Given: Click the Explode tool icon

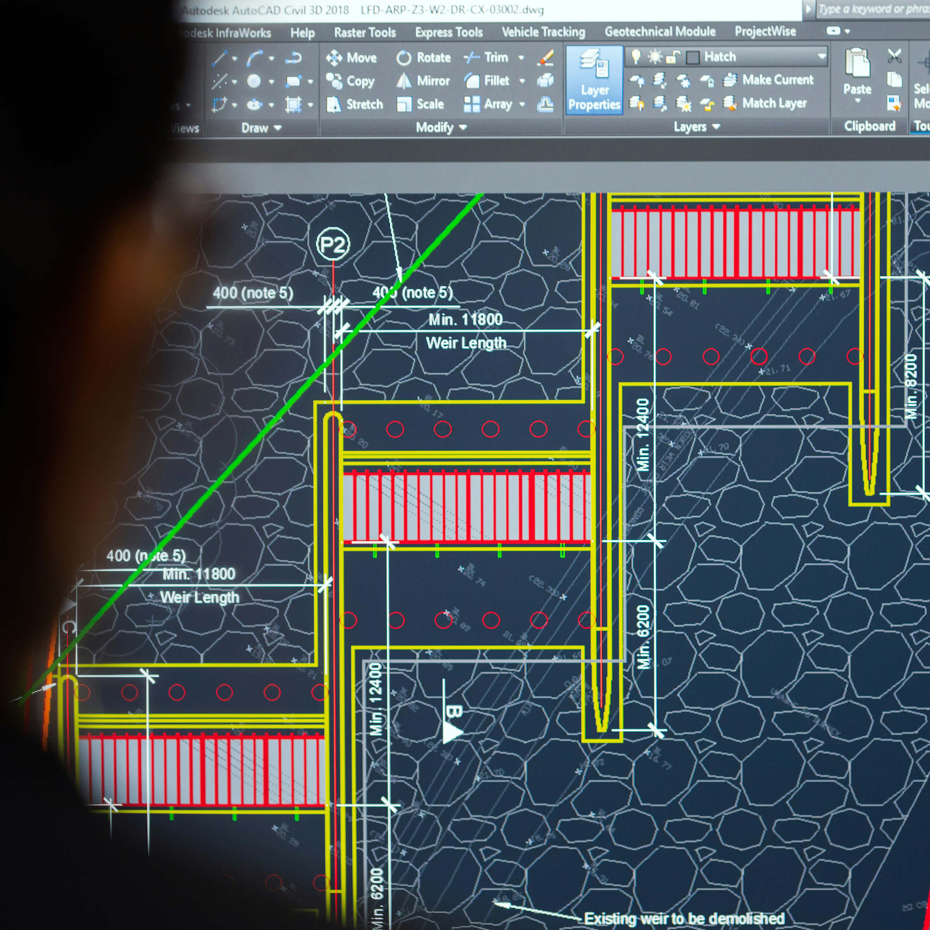Looking at the screenshot, I should 545,80.
